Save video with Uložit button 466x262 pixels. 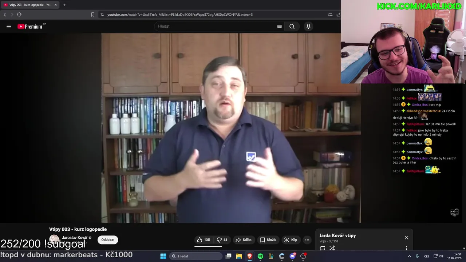tap(268, 240)
